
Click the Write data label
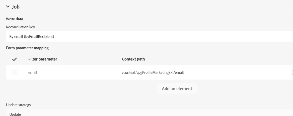[15, 19]
